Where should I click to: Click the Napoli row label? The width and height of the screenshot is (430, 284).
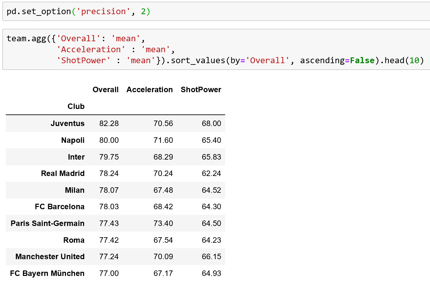pyautogui.click(x=73, y=140)
